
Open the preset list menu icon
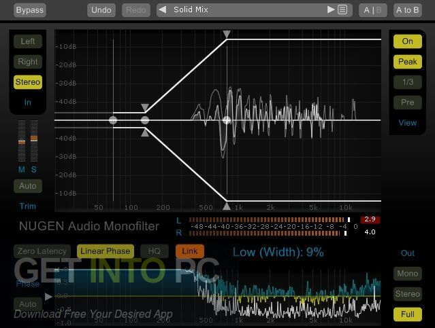click(342, 10)
